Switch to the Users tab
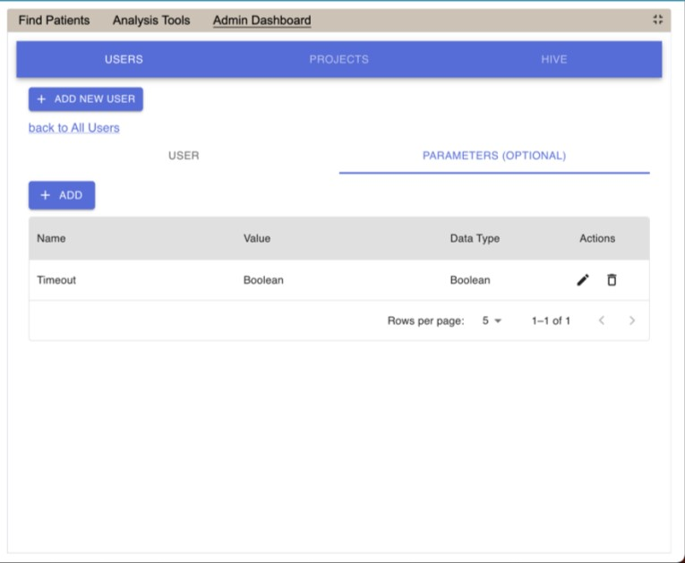 coord(124,59)
